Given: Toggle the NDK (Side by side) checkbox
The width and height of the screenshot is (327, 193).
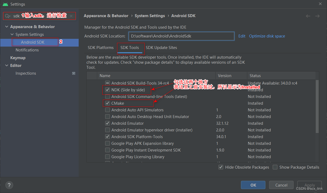Looking at the screenshot, I should 107,90.
